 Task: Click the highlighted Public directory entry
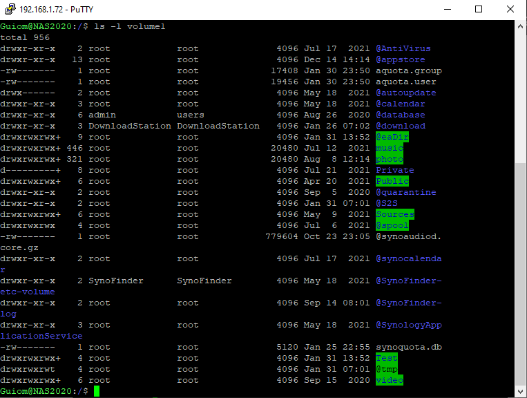[x=392, y=181]
